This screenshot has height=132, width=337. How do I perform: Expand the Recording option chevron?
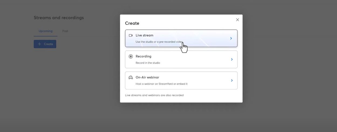click(x=232, y=59)
